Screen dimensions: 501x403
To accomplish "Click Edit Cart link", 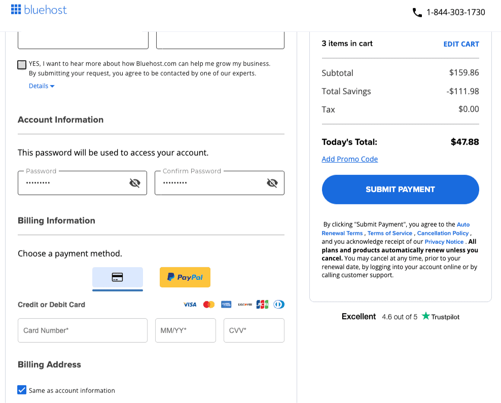I will (461, 44).
